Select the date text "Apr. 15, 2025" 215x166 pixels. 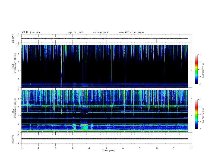coord(76,33)
